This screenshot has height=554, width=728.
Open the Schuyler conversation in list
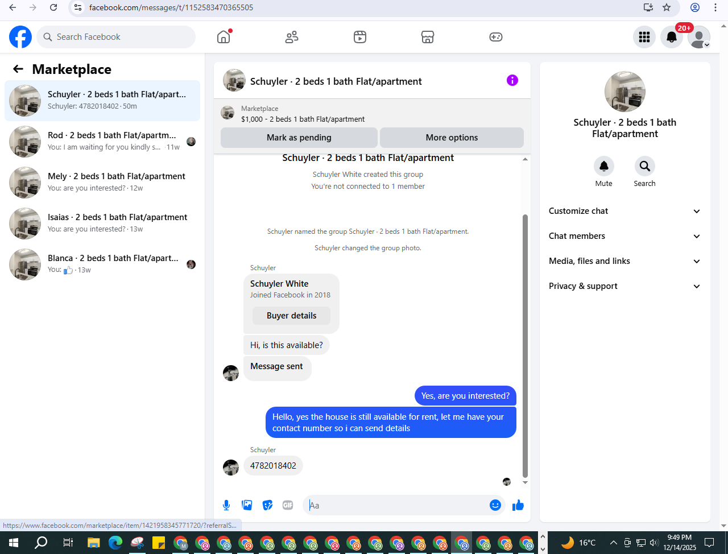[102, 101]
